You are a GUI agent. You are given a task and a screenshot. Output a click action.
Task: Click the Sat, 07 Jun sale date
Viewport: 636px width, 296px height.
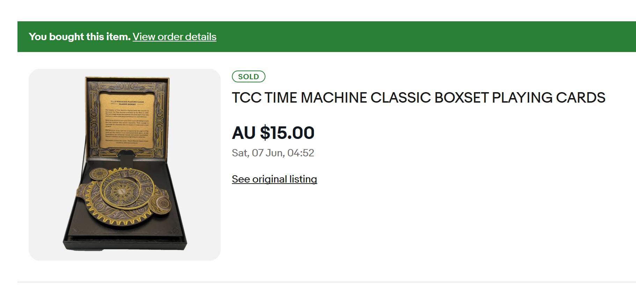(x=273, y=153)
